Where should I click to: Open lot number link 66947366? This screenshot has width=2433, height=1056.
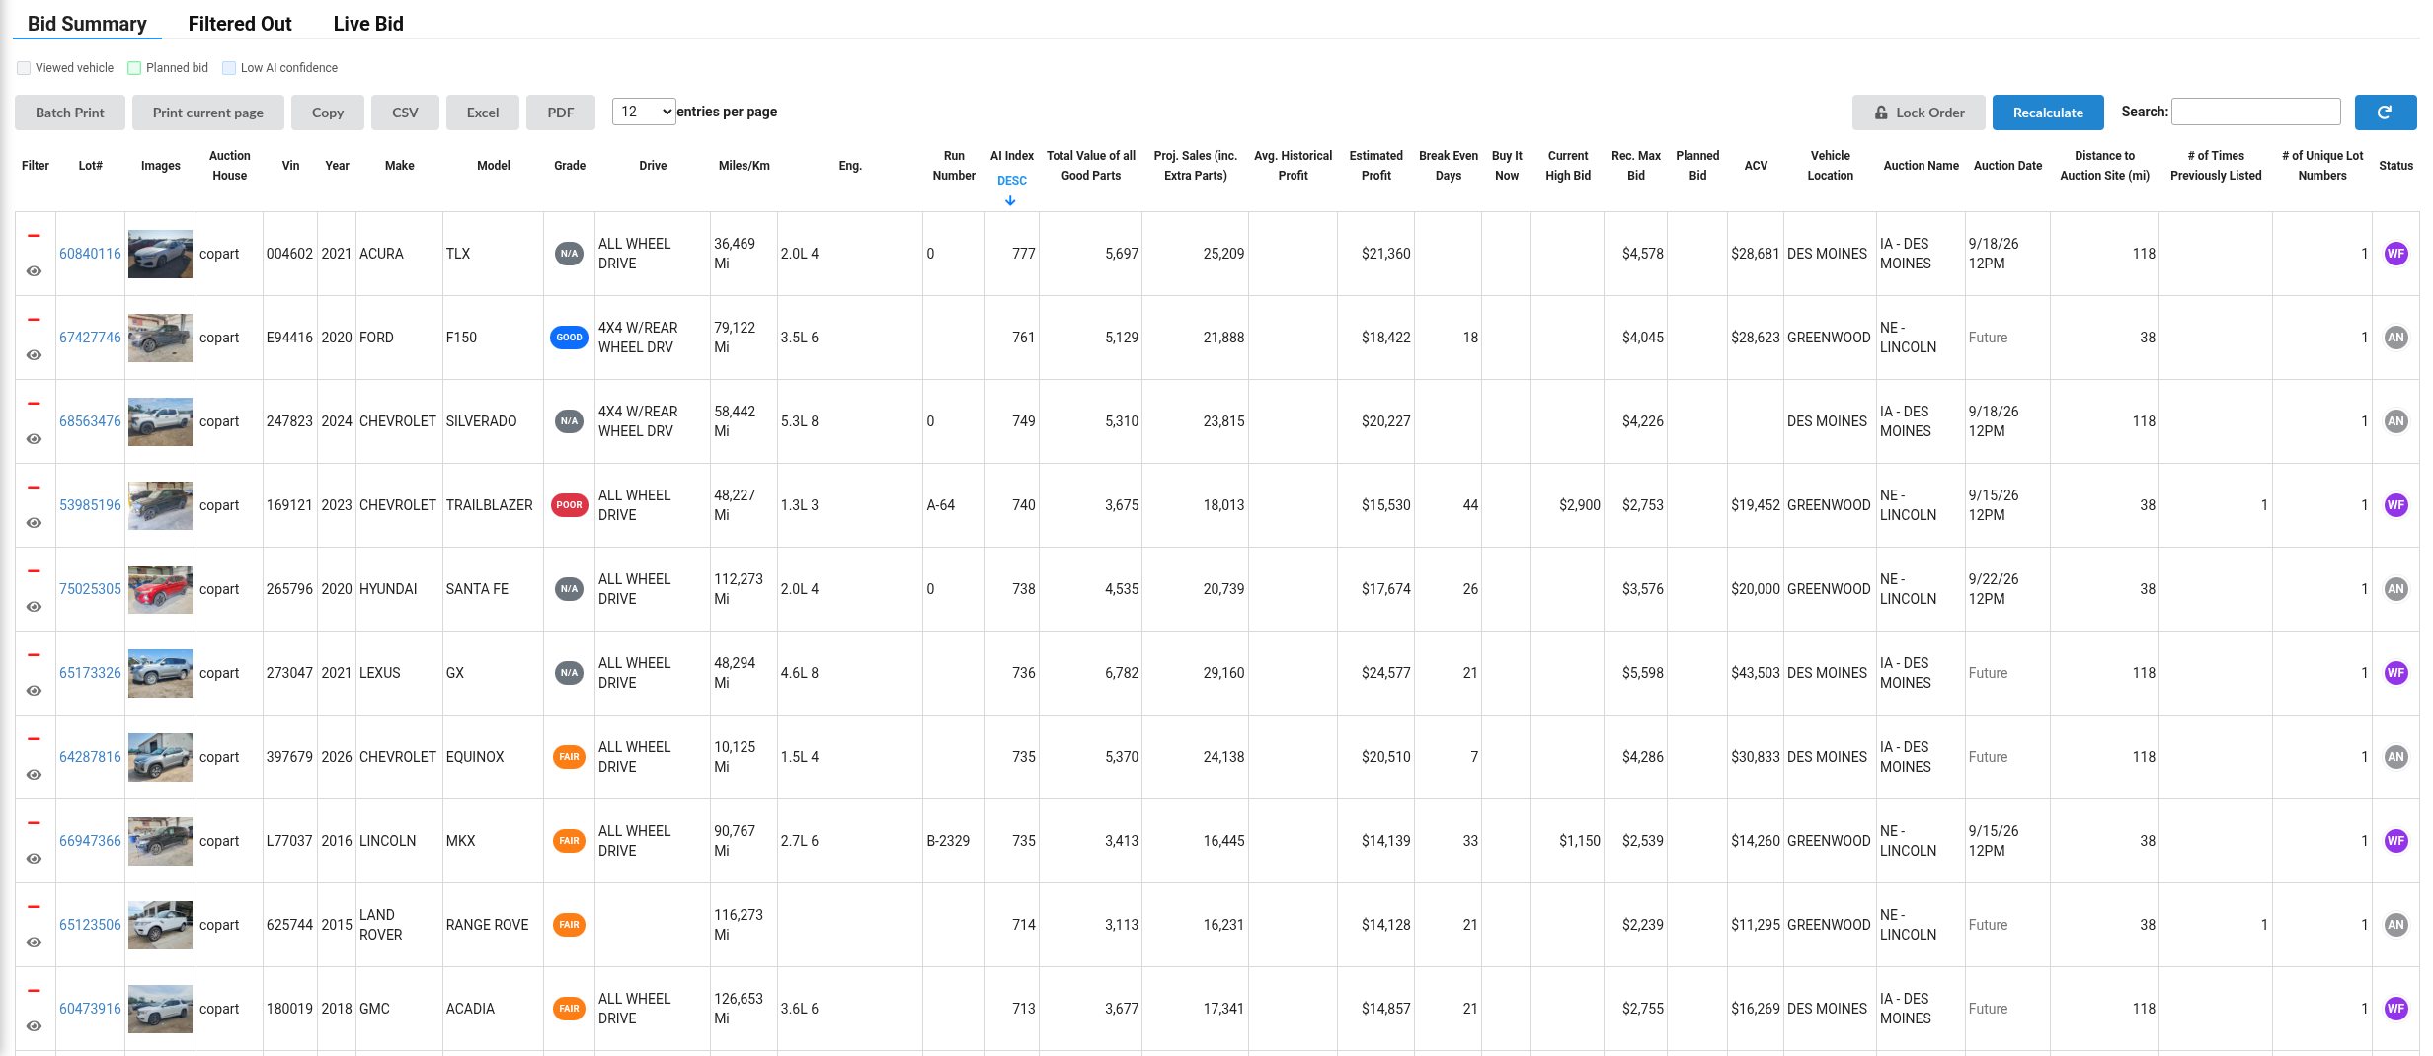[90, 841]
